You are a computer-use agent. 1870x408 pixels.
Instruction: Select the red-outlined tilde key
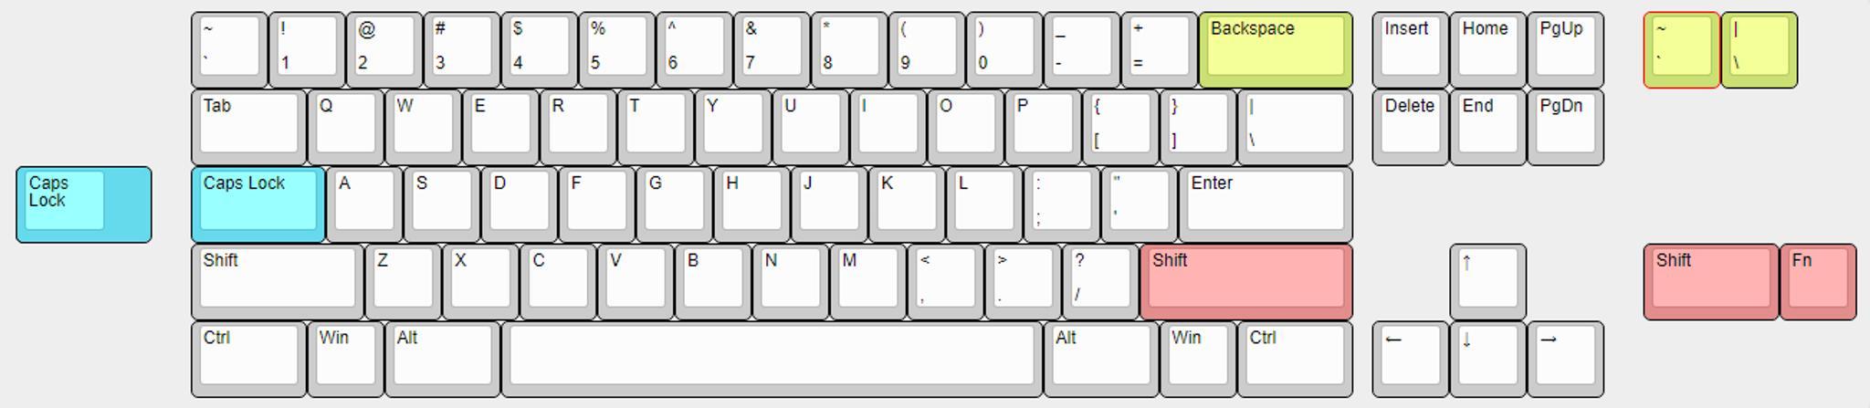[x=1681, y=49]
